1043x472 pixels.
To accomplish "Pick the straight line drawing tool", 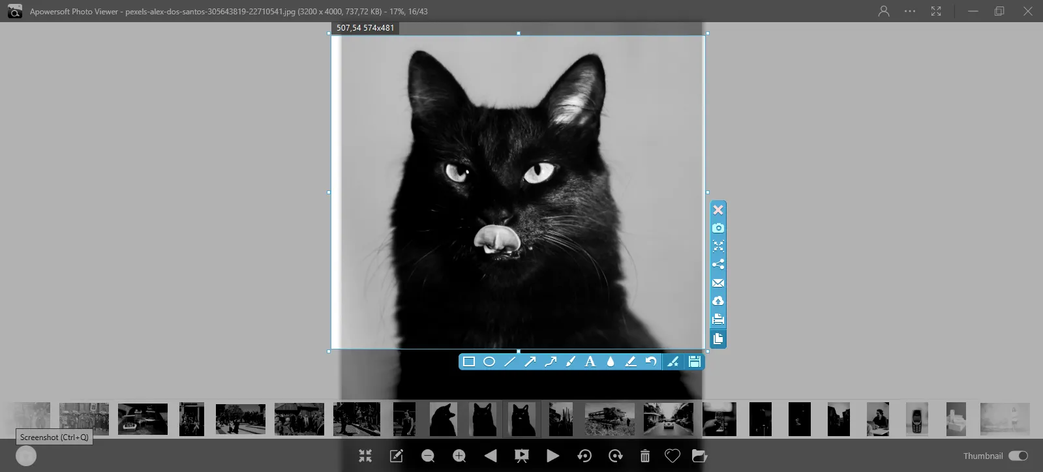I will 509,361.
